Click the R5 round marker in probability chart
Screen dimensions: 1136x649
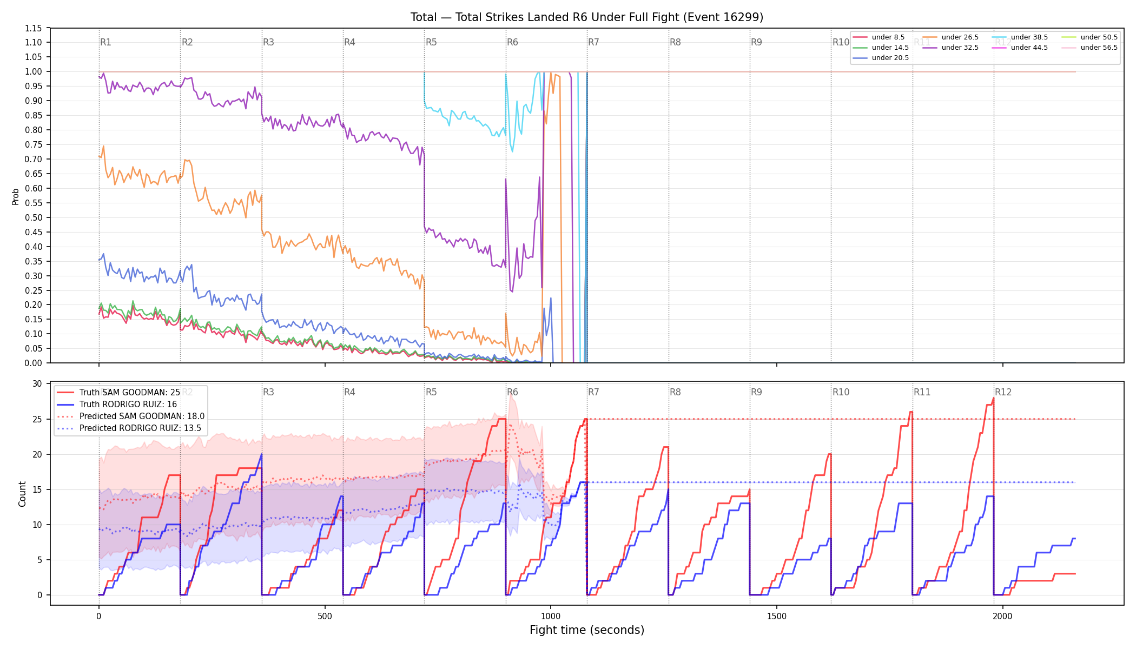tap(431, 42)
